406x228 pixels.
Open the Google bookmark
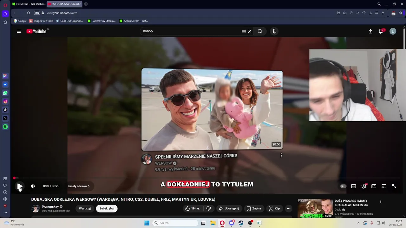coord(20,21)
